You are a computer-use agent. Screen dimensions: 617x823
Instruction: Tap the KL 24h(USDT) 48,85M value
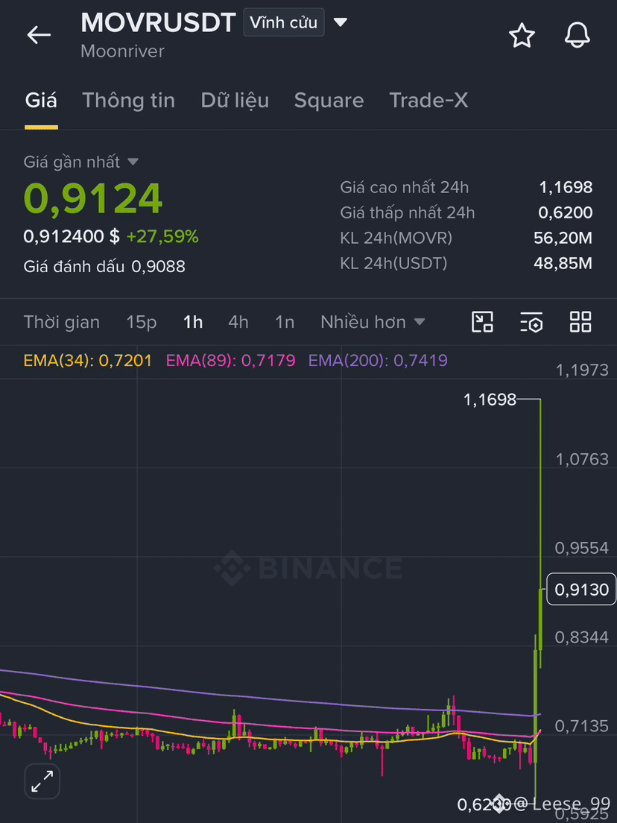pyautogui.click(x=563, y=263)
